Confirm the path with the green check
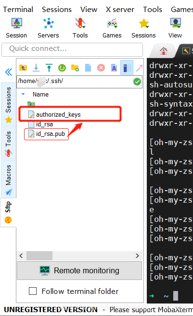193x316 pixels. pyautogui.click(x=137, y=82)
